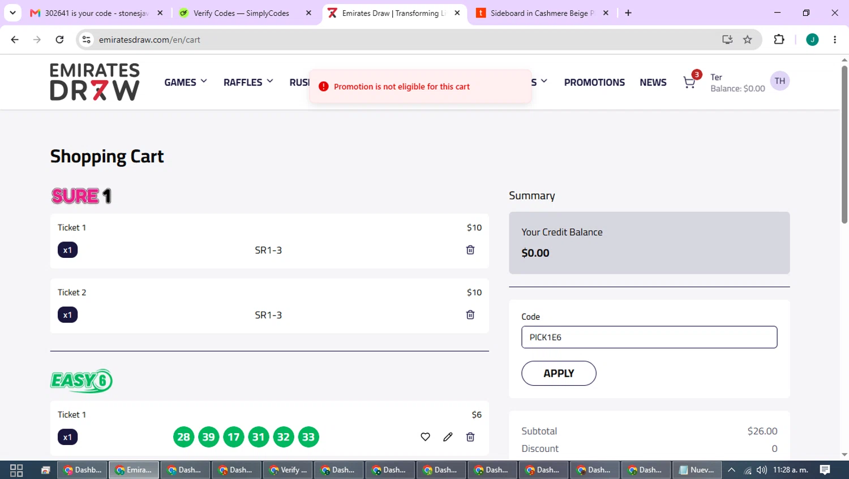
Task: Click the green number 33 ball
Action: pos(308,437)
